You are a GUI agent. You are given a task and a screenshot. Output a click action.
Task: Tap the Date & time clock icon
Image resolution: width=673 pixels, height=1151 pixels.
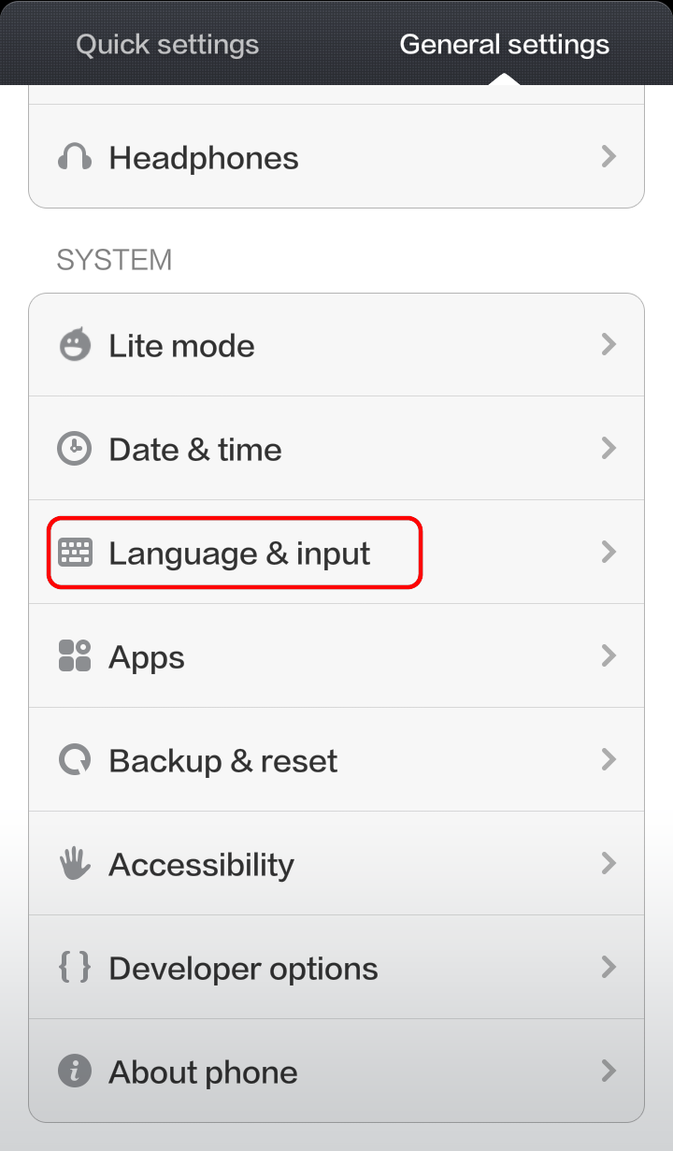click(75, 449)
